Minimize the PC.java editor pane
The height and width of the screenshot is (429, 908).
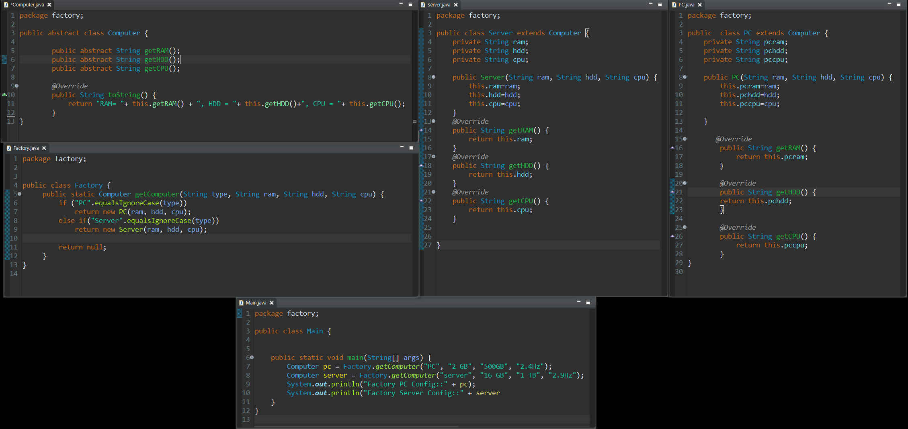(x=889, y=4)
